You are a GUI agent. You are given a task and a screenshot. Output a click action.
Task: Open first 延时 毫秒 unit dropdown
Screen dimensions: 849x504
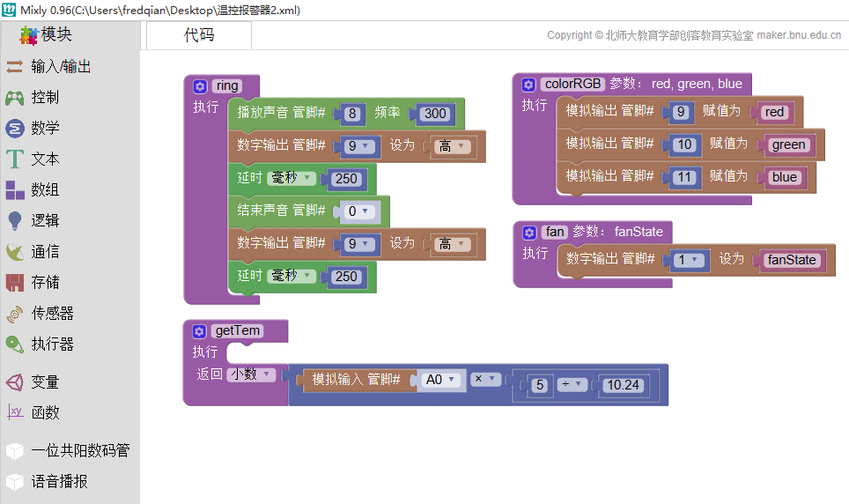tap(292, 178)
